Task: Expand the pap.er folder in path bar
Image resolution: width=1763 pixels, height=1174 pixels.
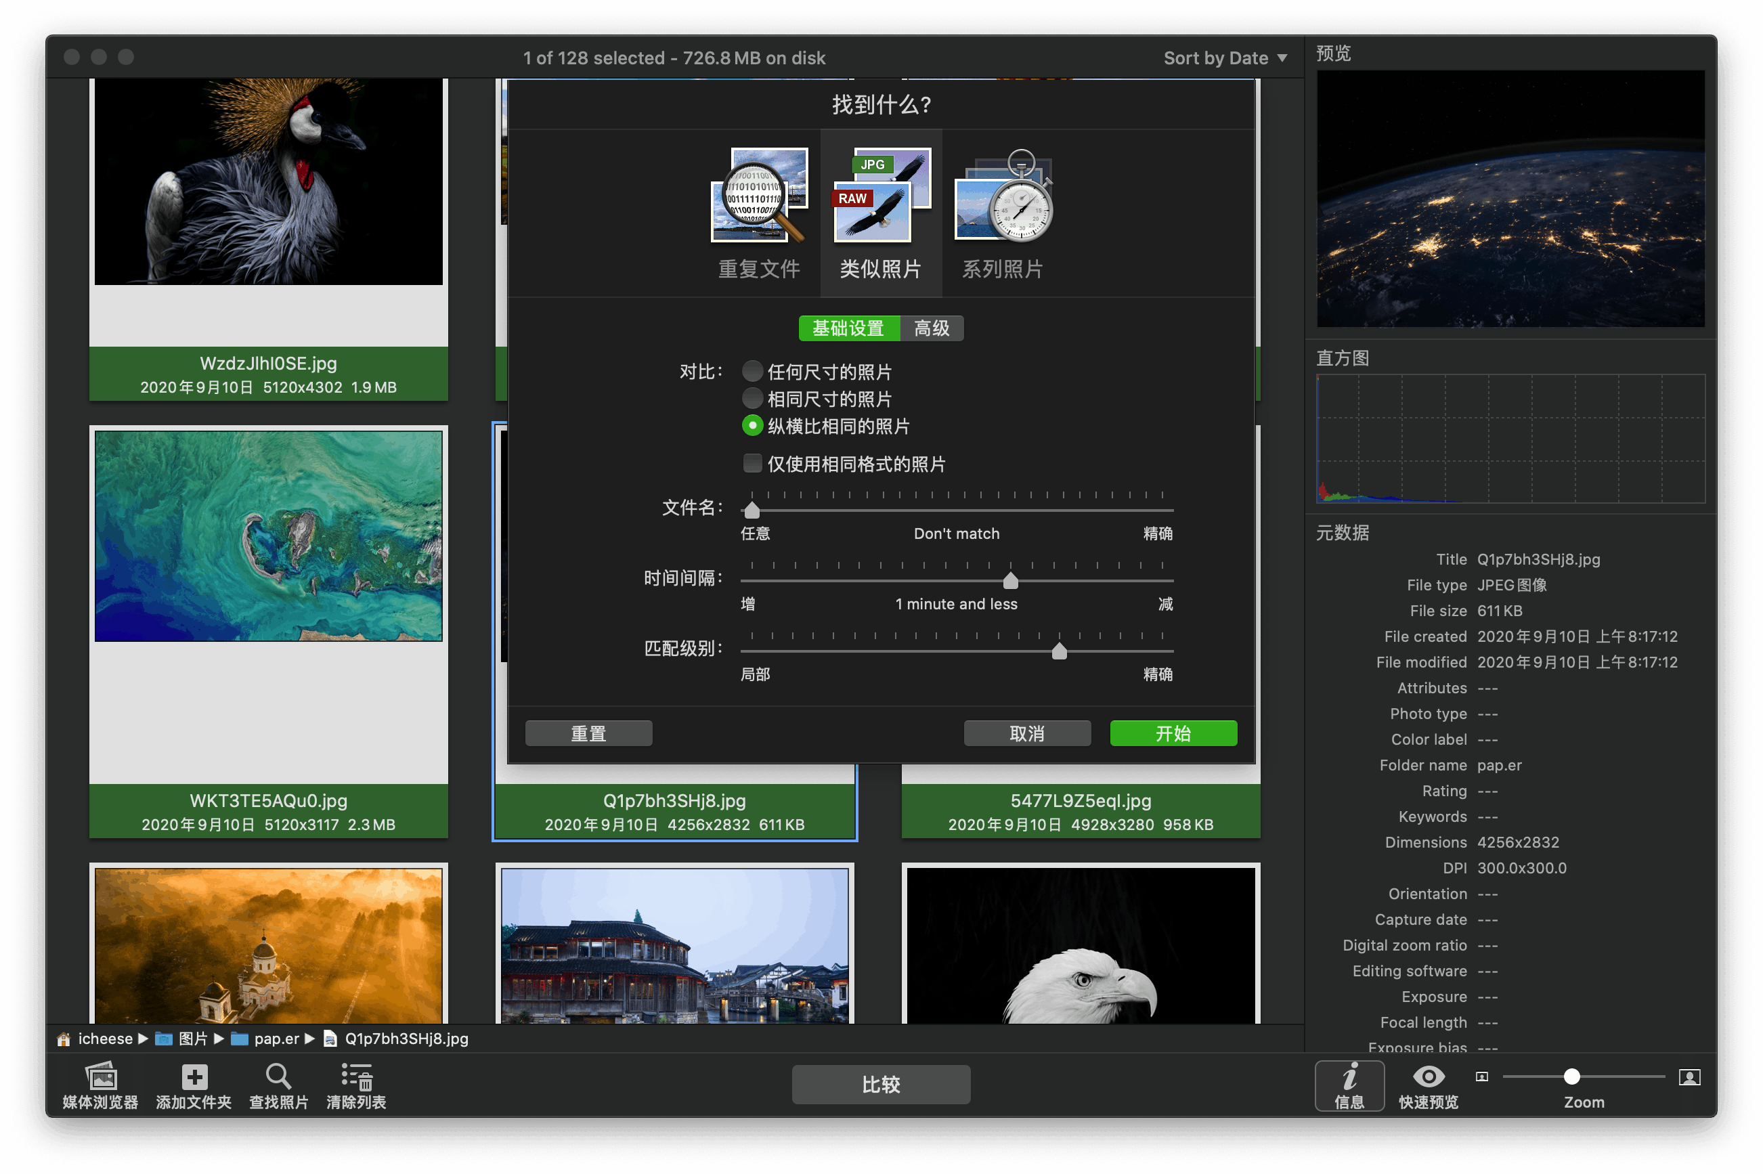Action: tap(276, 1039)
